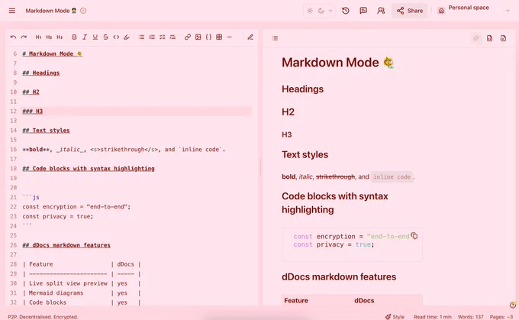Click the '## dDocs markdown features' source line
519x320 pixels.
(66, 245)
